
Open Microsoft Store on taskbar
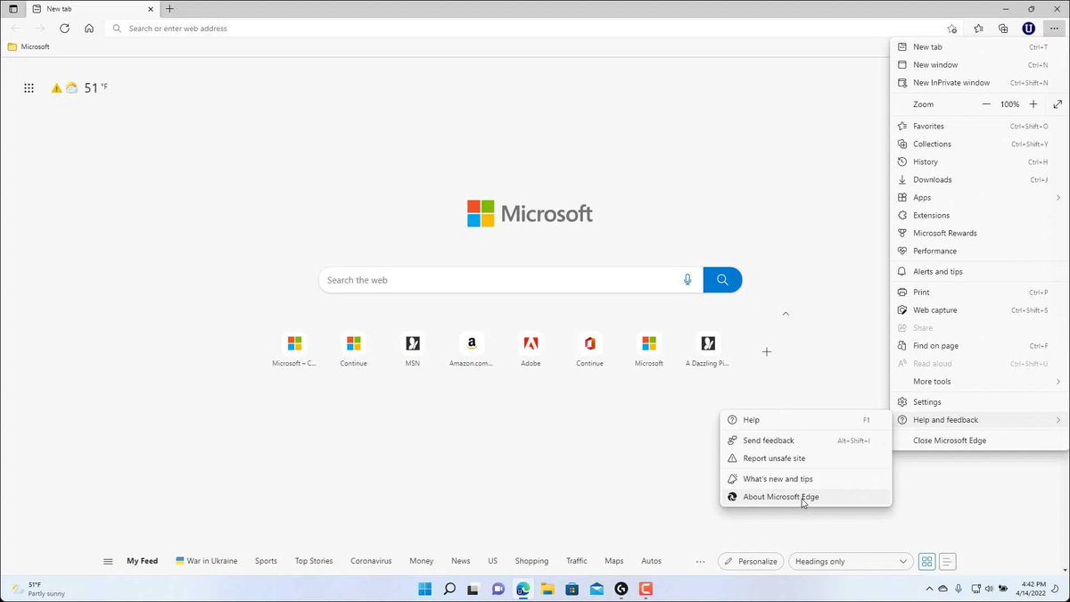pyautogui.click(x=572, y=590)
